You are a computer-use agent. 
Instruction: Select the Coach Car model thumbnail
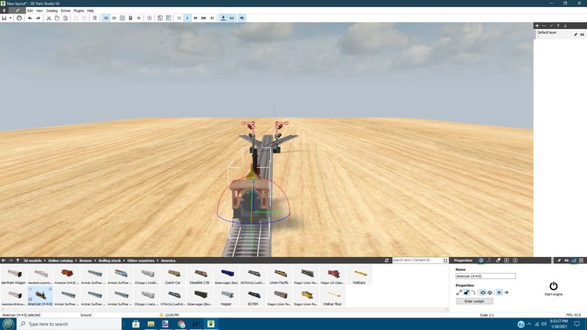[173, 276]
